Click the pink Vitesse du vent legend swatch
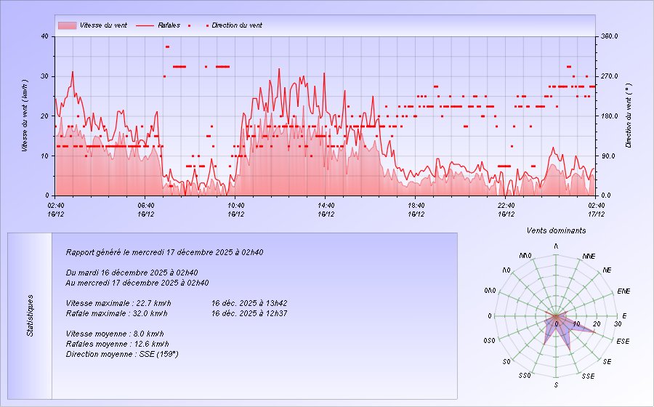Image resolution: width=654 pixels, height=407 pixels. (67, 25)
